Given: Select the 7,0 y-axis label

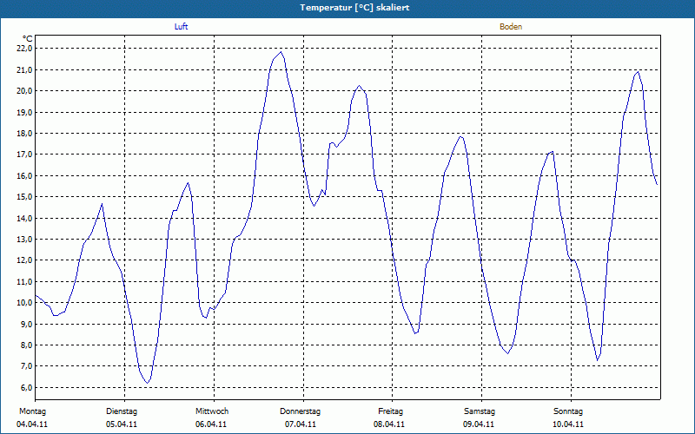Looking at the screenshot, I should (27, 366).
